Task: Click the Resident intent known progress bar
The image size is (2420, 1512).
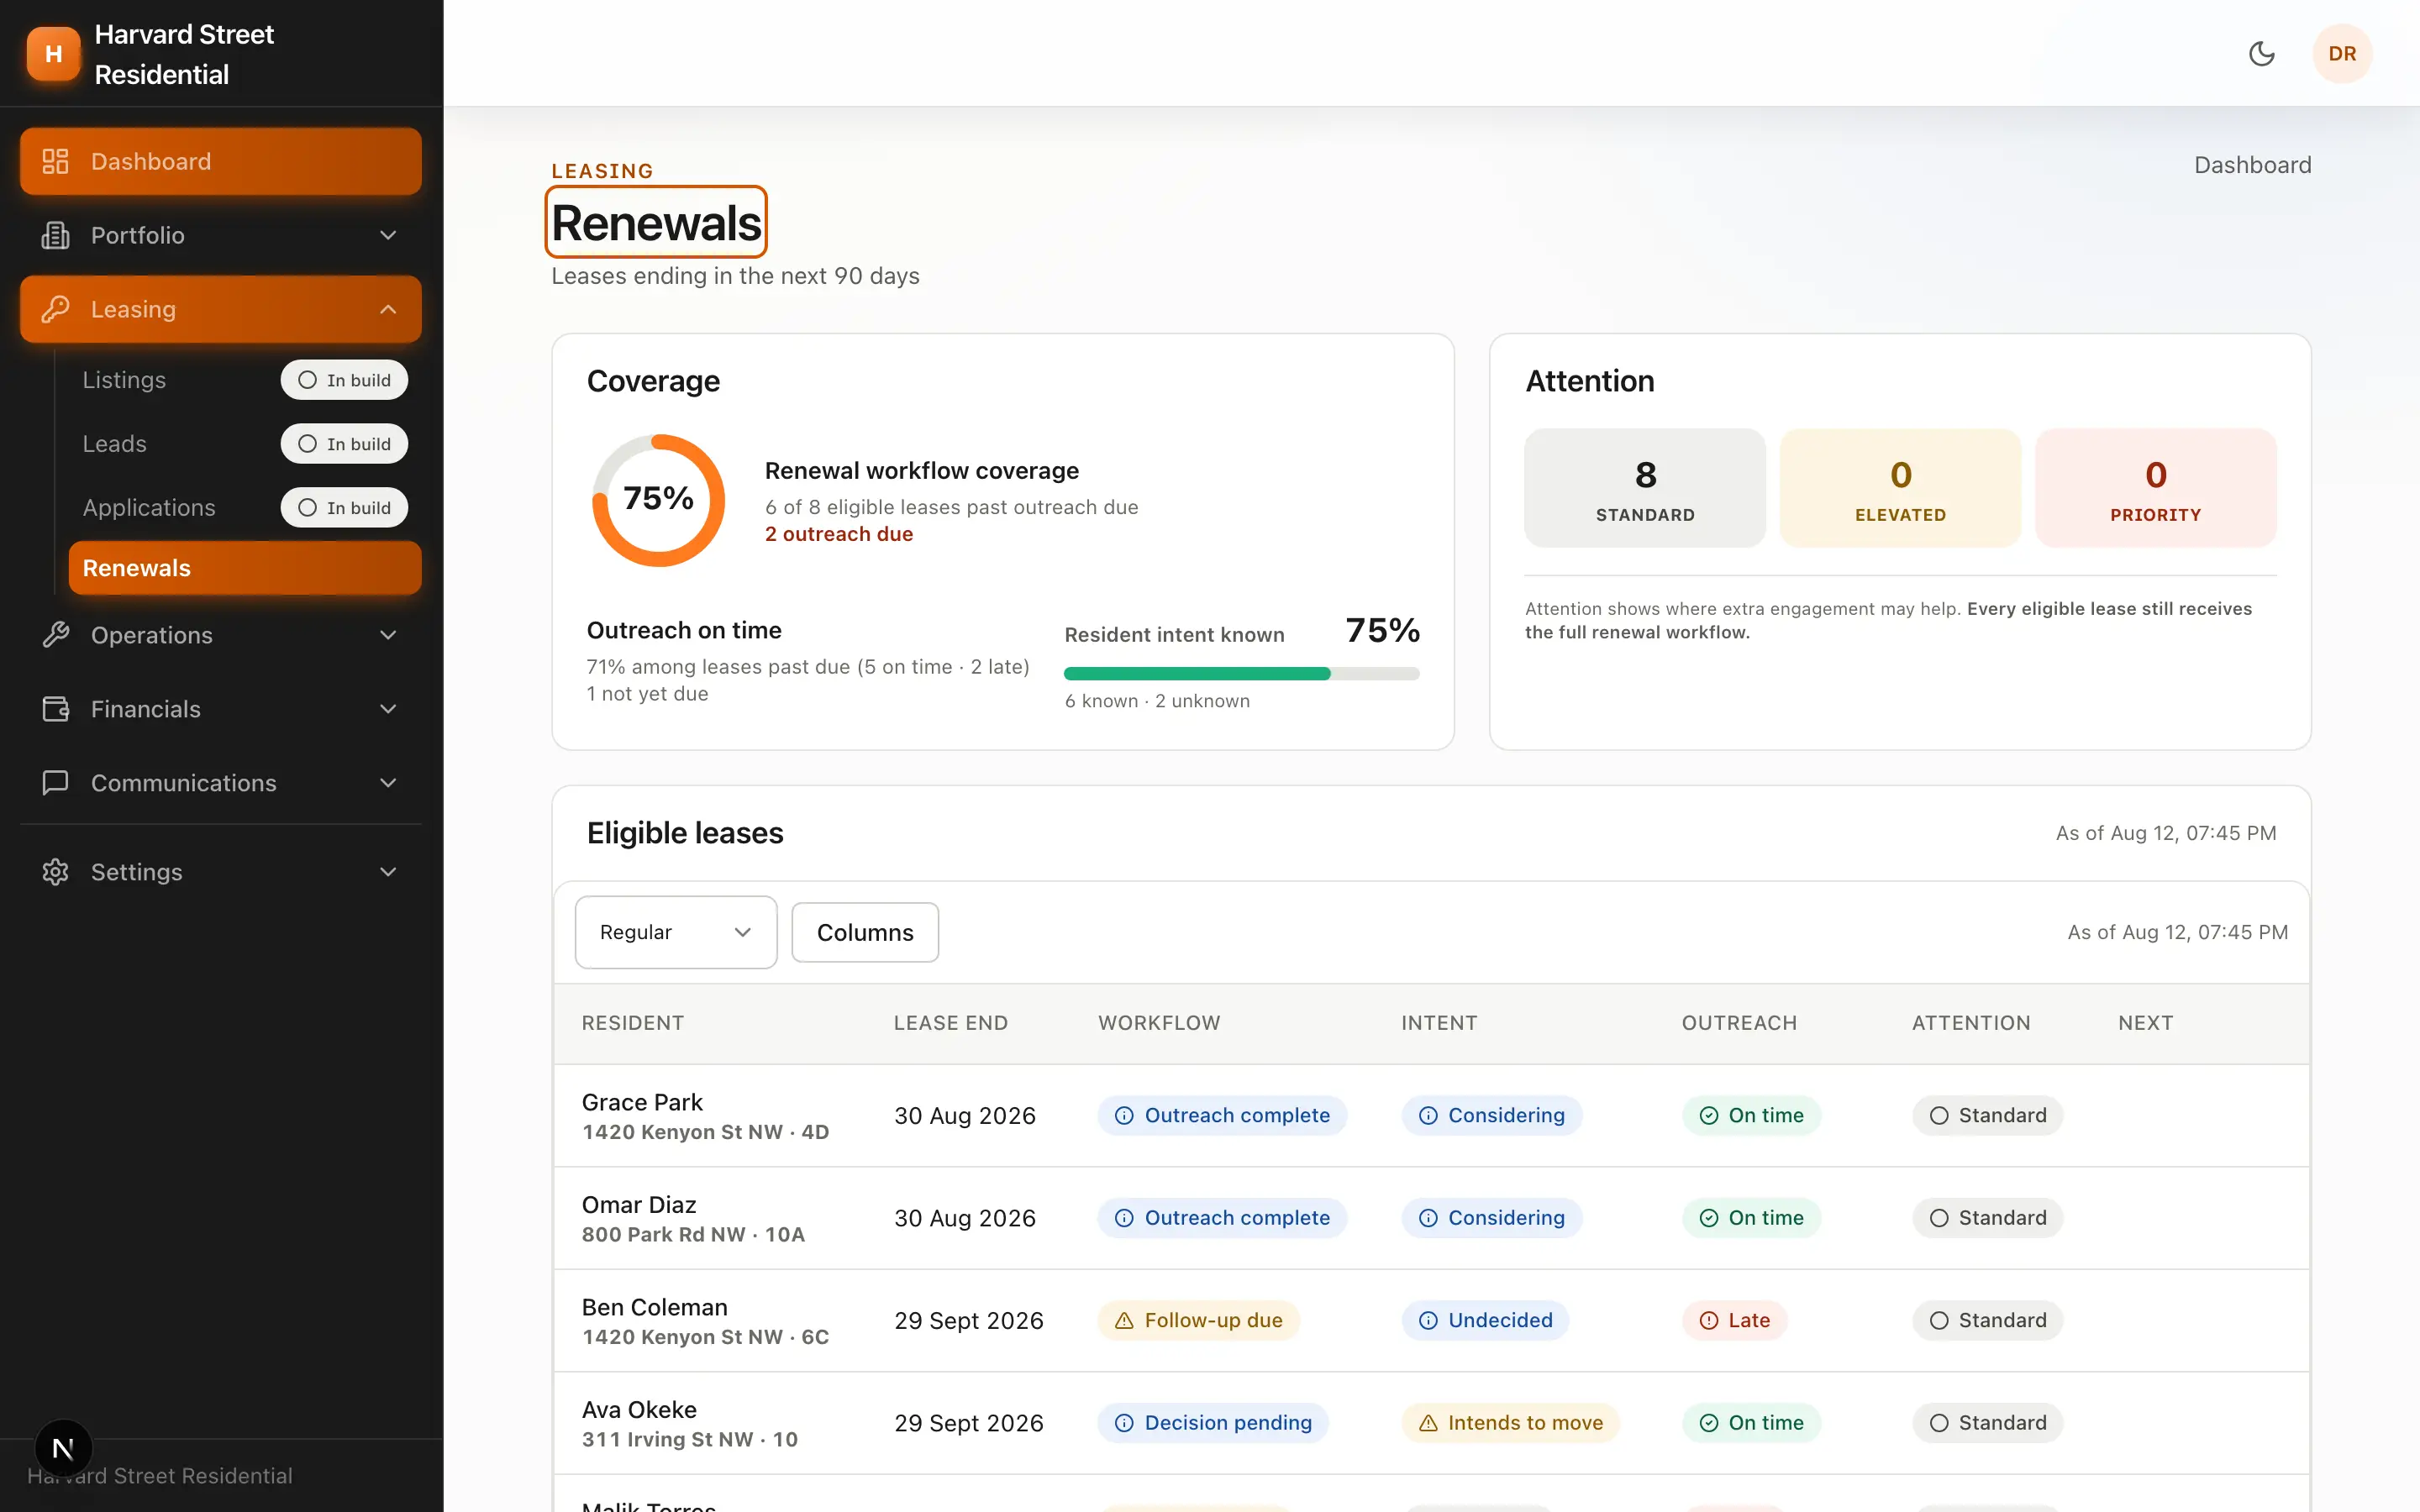Action: pyautogui.click(x=1242, y=674)
